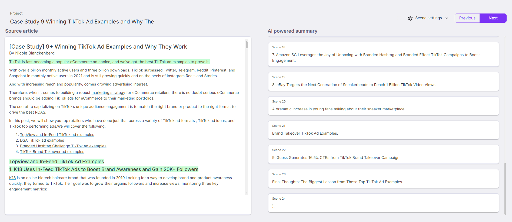Screen dimensions: 512x222
Task: Open the 'marketing strategy' link
Action: 108,93
